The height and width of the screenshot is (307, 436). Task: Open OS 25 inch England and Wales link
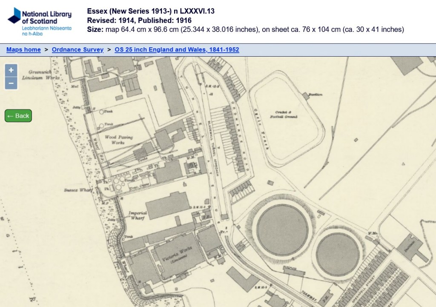pos(177,50)
